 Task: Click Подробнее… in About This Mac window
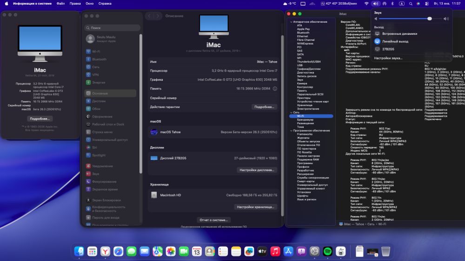(x=40, y=119)
